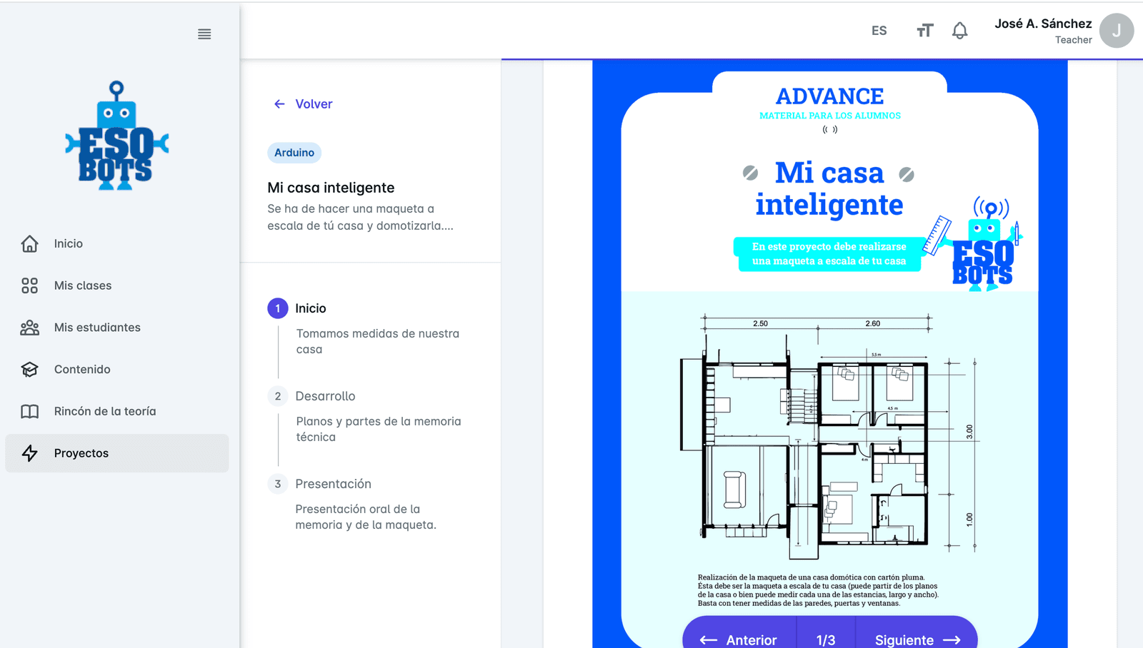Open the Desarrollo step title
Image resolution: width=1143 pixels, height=648 pixels.
(x=325, y=396)
